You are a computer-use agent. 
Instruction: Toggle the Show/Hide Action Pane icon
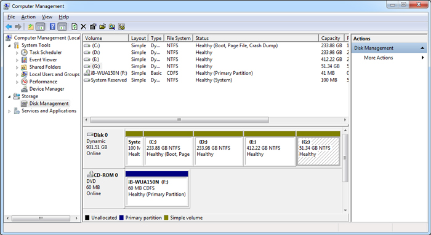click(62, 26)
